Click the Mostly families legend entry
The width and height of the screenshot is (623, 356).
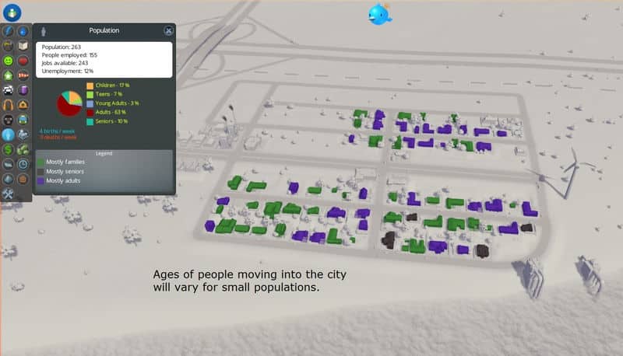click(x=65, y=162)
